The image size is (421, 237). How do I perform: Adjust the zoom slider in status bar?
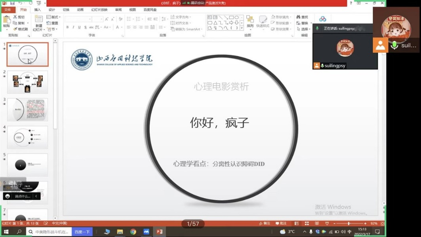click(349, 224)
